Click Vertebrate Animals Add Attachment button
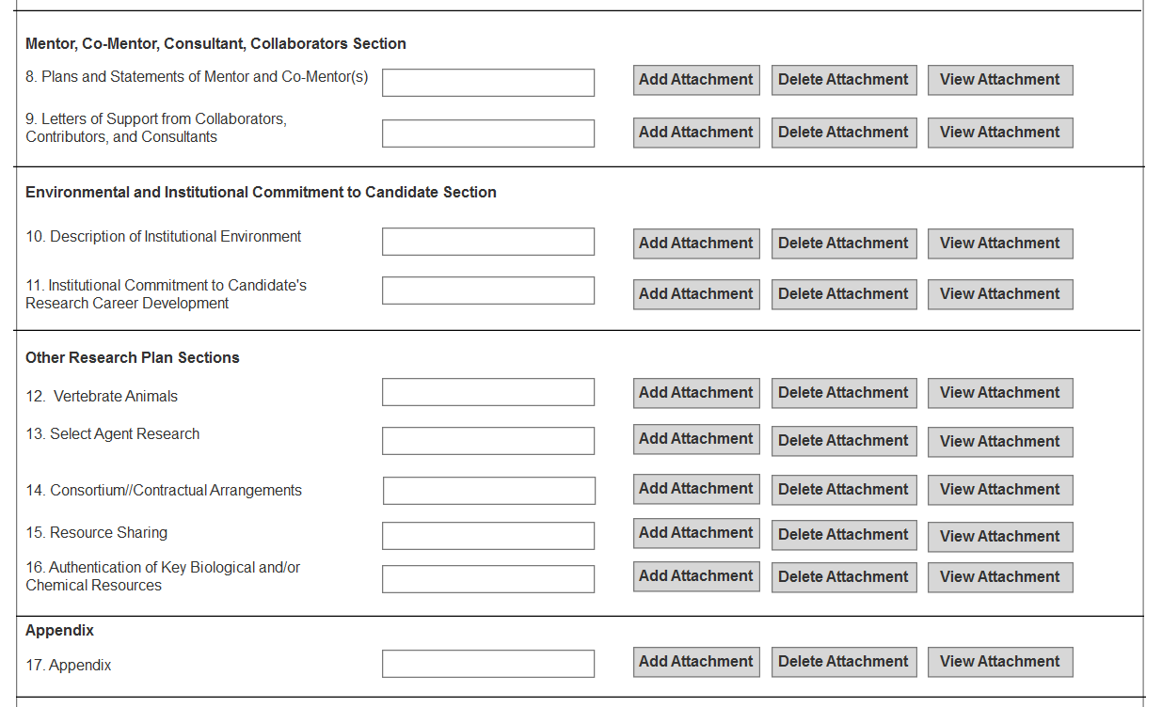Image resolution: width=1162 pixels, height=707 pixels. pyautogui.click(x=696, y=393)
